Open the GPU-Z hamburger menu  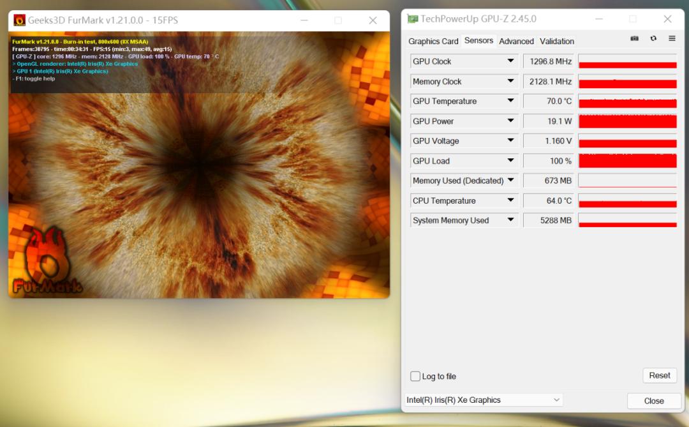coord(672,38)
